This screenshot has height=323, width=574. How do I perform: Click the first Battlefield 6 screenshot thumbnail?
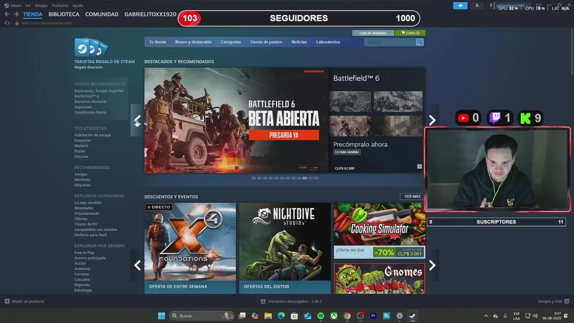coord(350,101)
